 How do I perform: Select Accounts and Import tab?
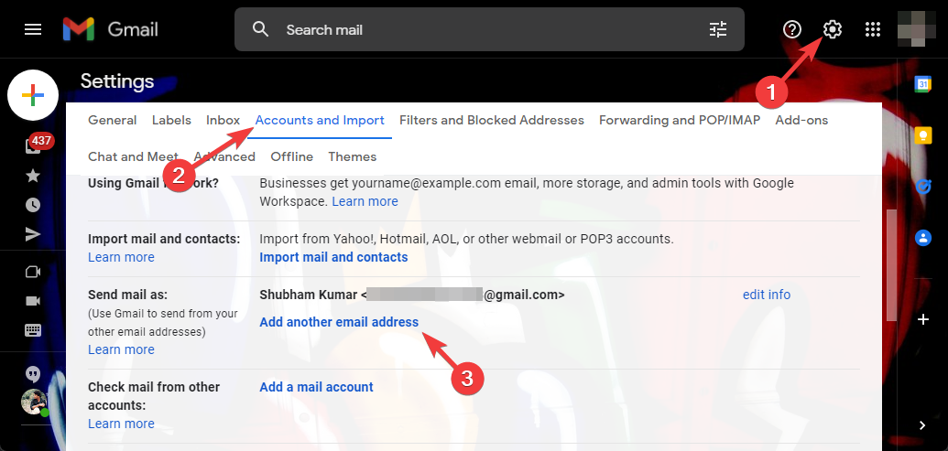click(320, 120)
